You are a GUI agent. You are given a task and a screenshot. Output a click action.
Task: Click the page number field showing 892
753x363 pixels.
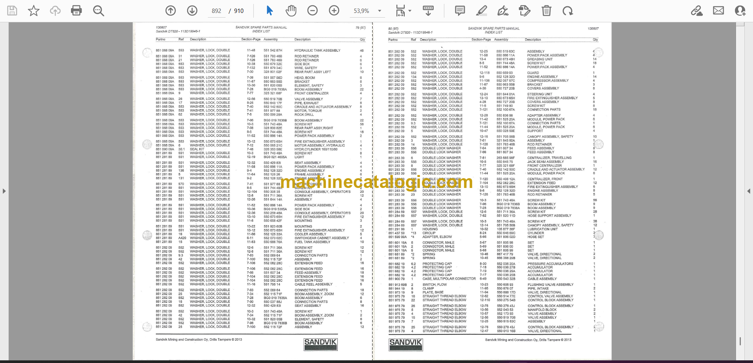216,11
